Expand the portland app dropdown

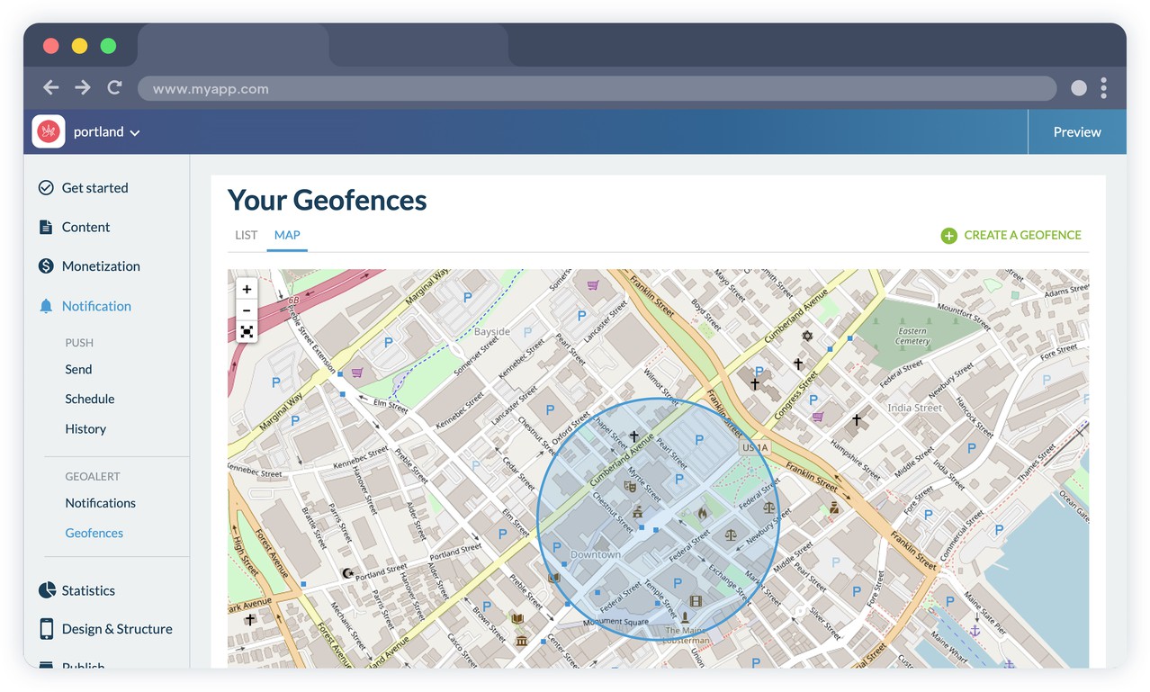pyautogui.click(x=135, y=133)
